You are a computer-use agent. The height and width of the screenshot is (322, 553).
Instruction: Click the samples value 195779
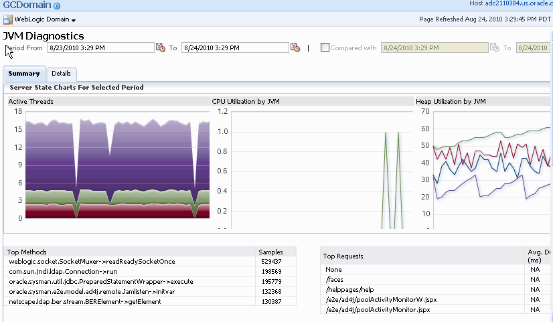271,281
